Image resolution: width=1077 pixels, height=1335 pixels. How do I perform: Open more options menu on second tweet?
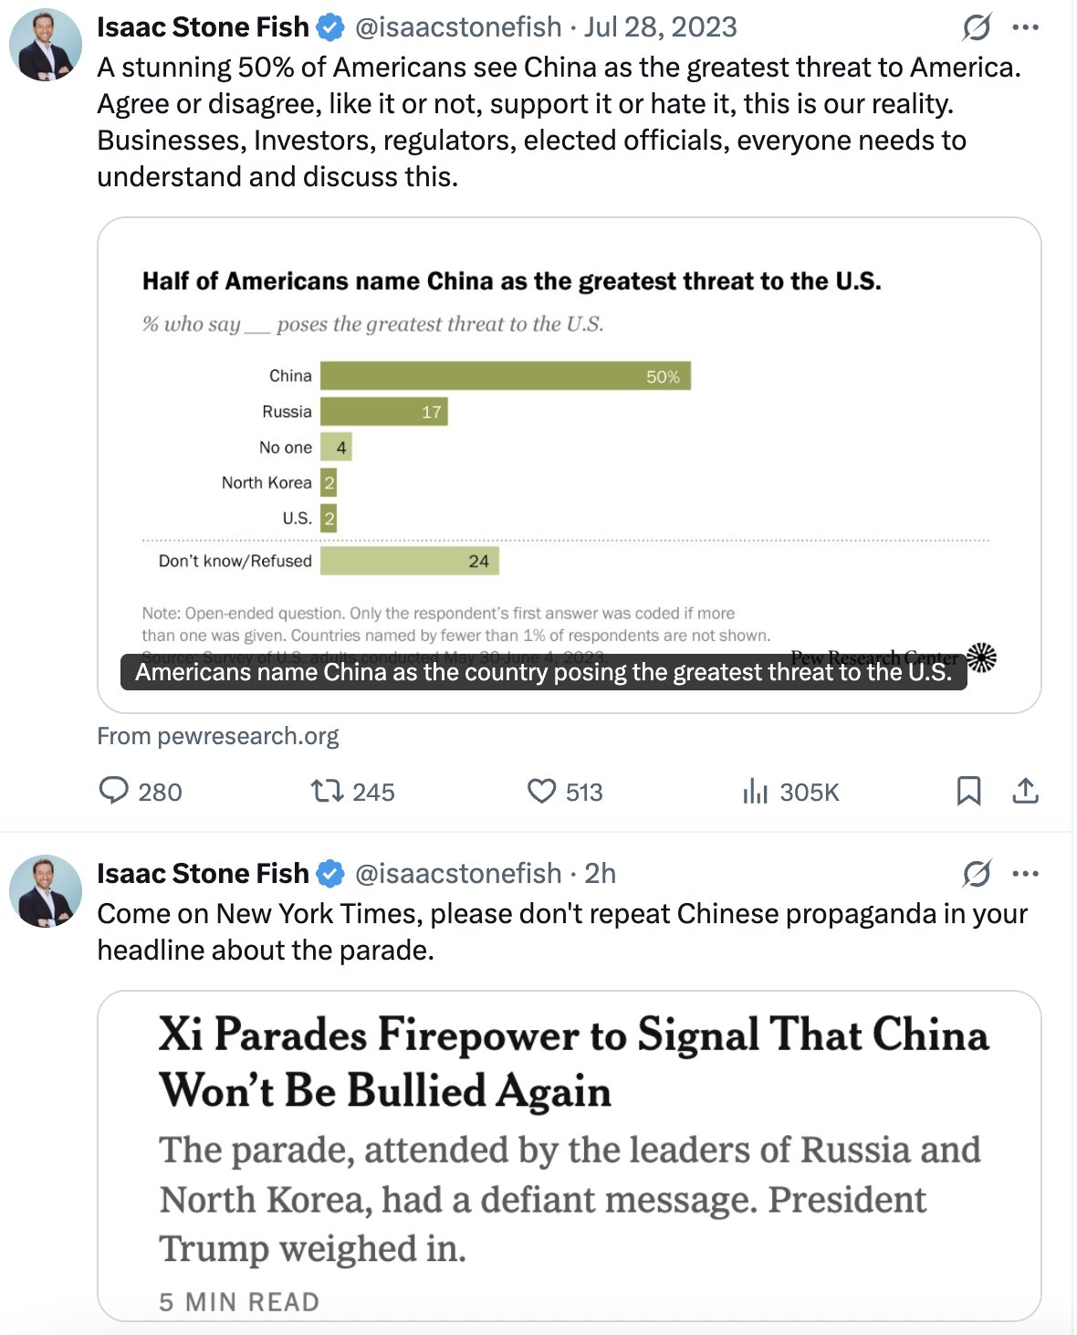coord(1026,874)
